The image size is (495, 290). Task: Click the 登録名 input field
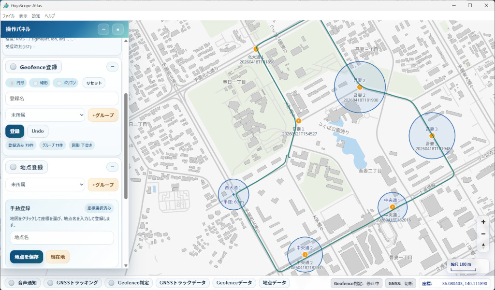point(62,99)
